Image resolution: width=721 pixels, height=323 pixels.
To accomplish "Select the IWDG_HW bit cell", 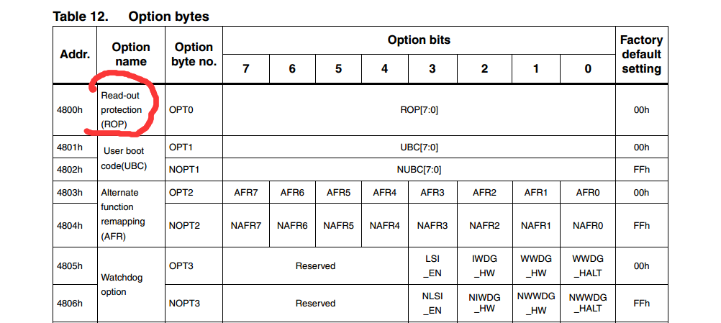I will point(484,266).
